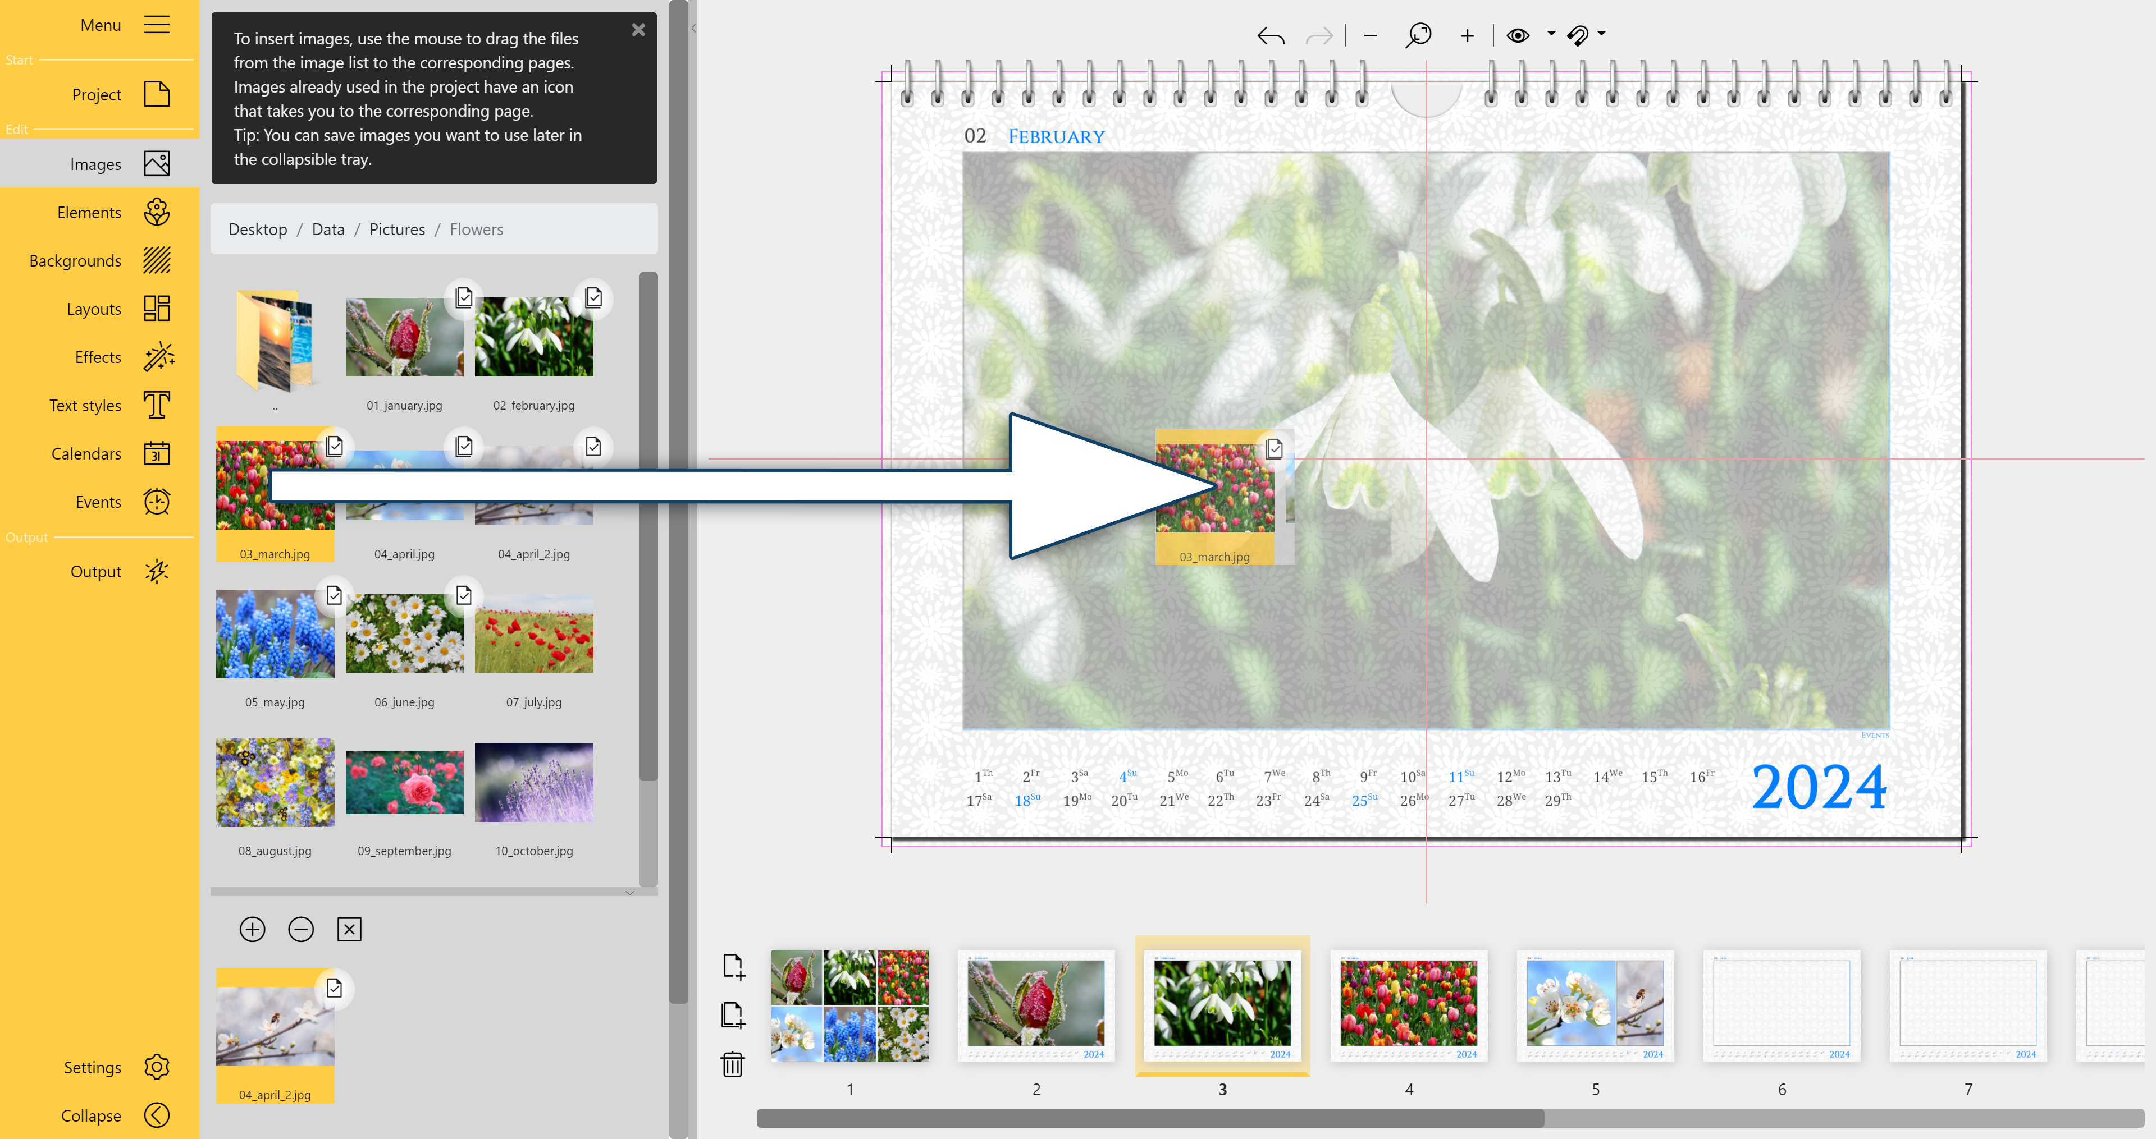Delete the page with the trash icon
2156x1139 pixels.
(x=732, y=1064)
